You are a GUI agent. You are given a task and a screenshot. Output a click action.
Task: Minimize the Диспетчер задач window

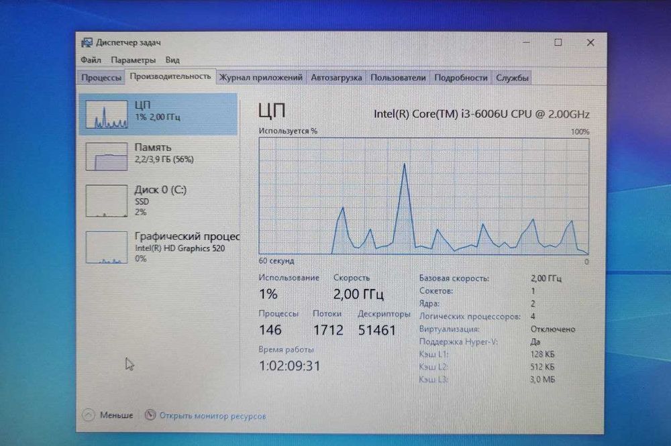(x=526, y=42)
